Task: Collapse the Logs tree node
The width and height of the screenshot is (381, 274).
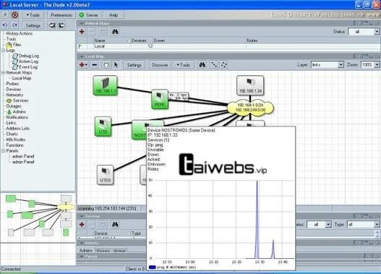Action: (x=4, y=51)
